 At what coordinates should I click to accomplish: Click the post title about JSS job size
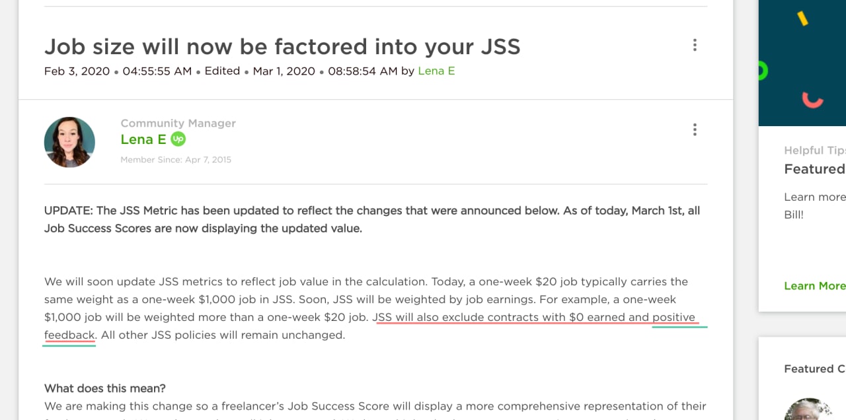pos(282,46)
